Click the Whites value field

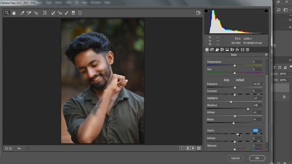[x=257, y=113]
